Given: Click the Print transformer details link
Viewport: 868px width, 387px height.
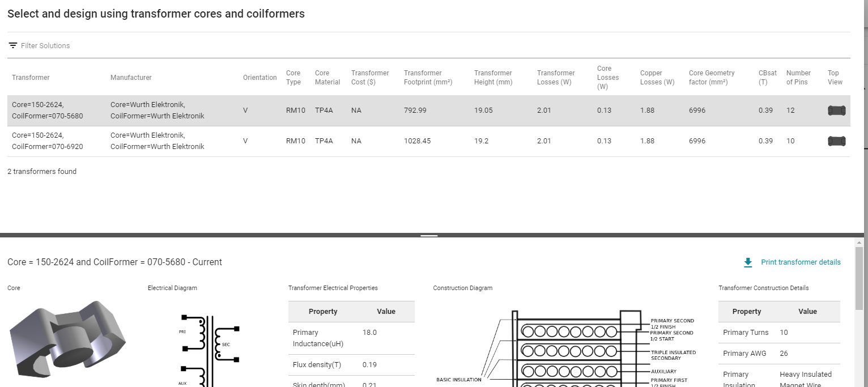Looking at the screenshot, I should [x=801, y=262].
